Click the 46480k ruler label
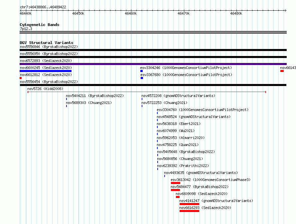This screenshot has height=224, width=296. (236, 13)
